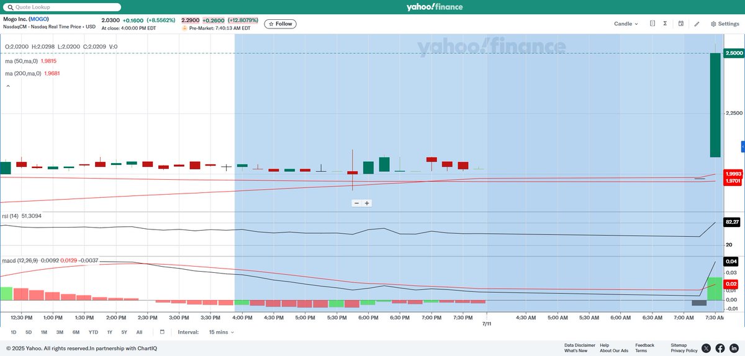Click the 7/11 date marker on time axis
The height and width of the screenshot is (356, 745).
click(487, 323)
